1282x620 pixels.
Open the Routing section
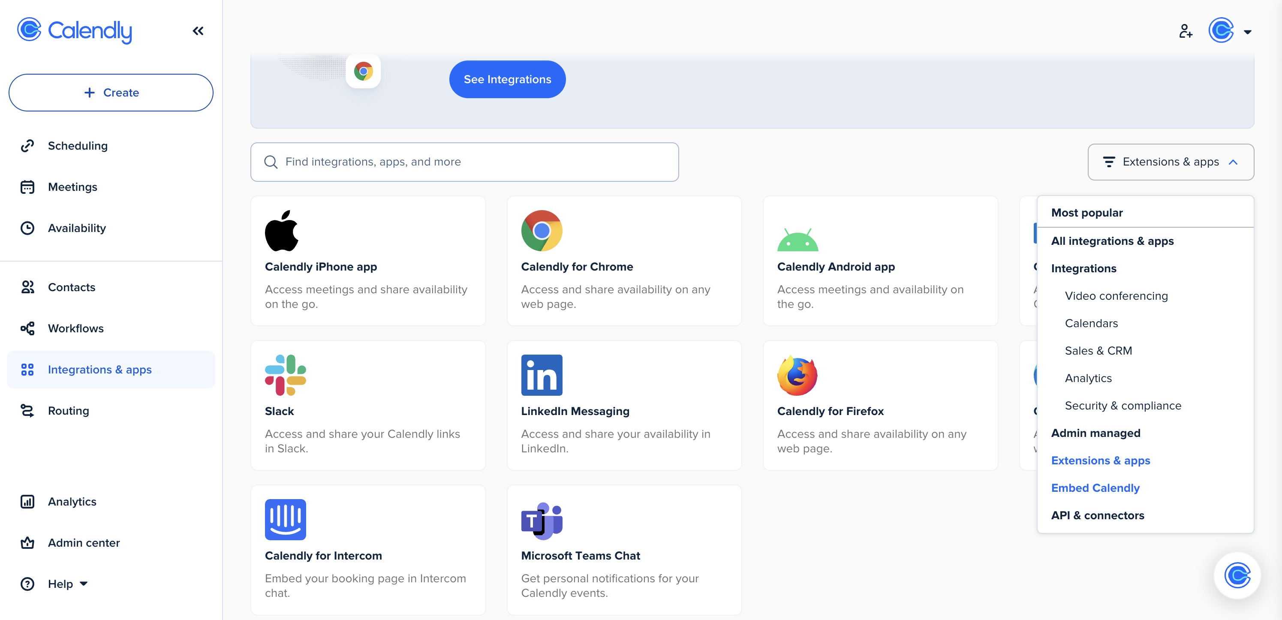[69, 410]
